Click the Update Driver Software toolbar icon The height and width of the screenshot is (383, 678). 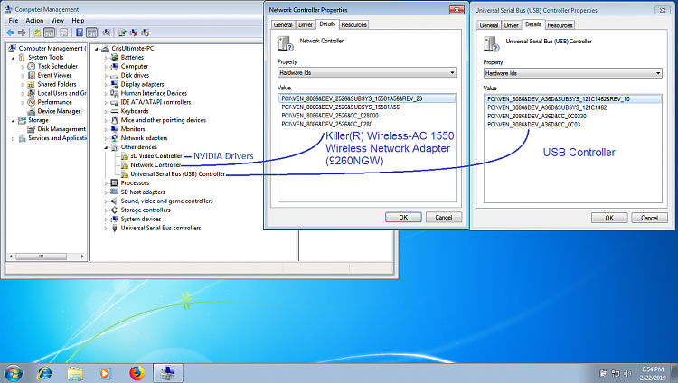click(x=122, y=33)
